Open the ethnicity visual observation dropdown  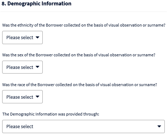click(x=22, y=37)
